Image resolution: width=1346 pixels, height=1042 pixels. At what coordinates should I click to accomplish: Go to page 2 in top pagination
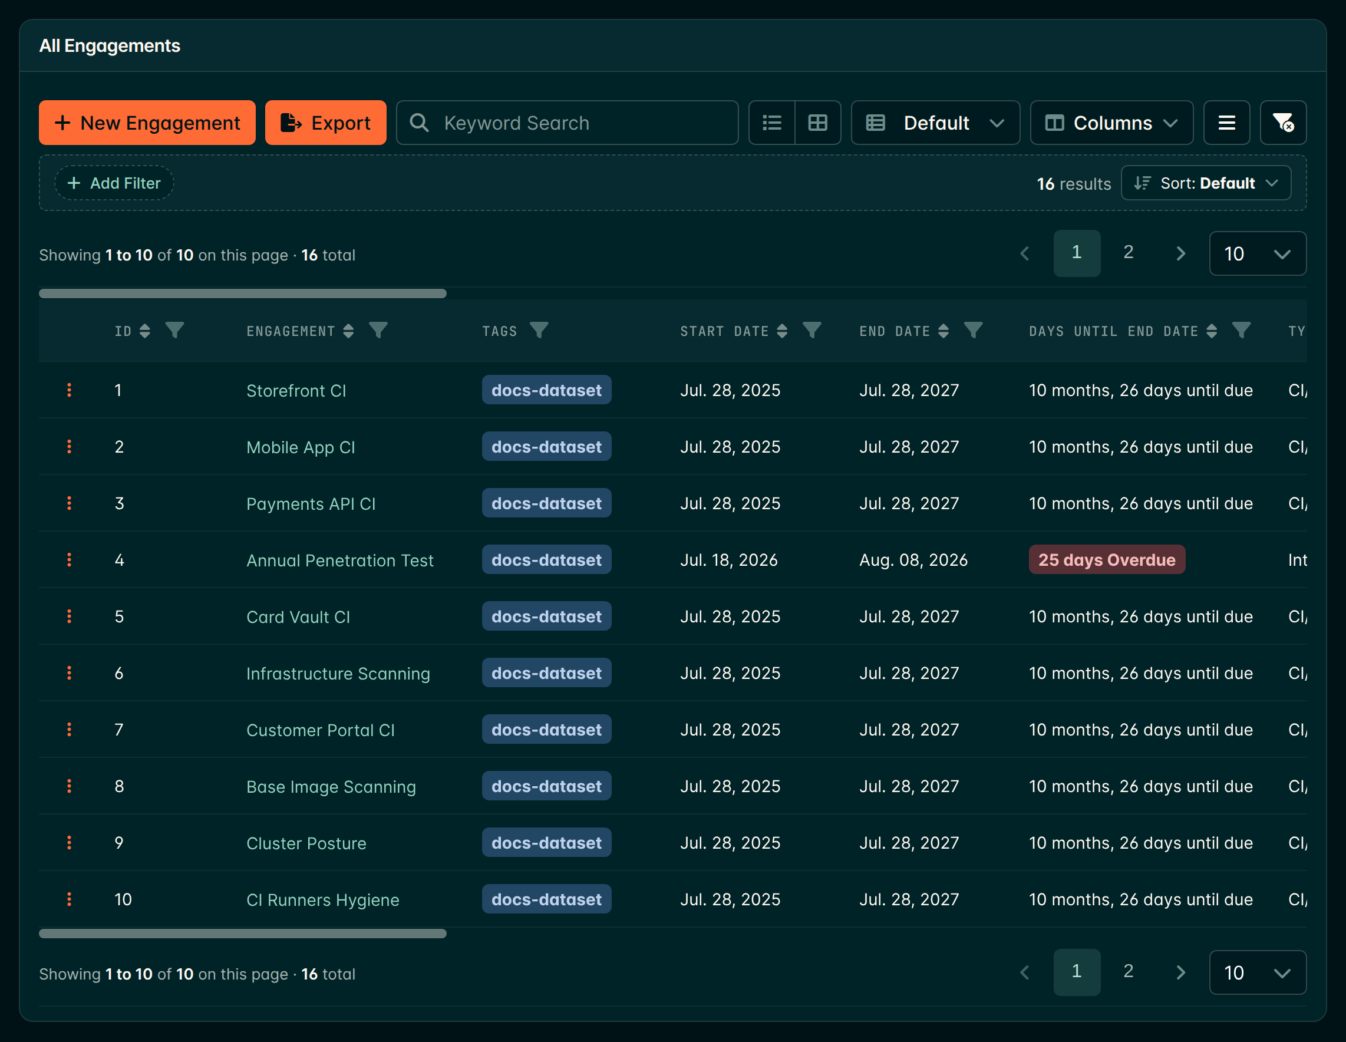pyautogui.click(x=1128, y=253)
